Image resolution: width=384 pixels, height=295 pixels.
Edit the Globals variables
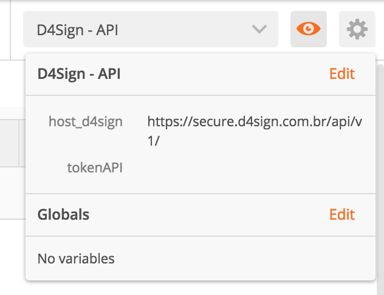pyautogui.click(x=342, y=214)
